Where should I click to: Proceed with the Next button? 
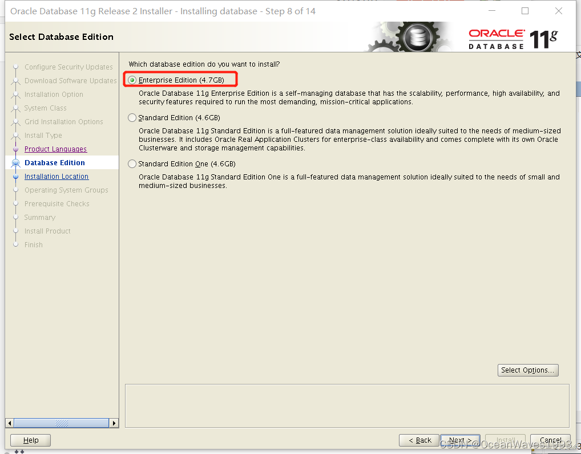tap(460, 440)
